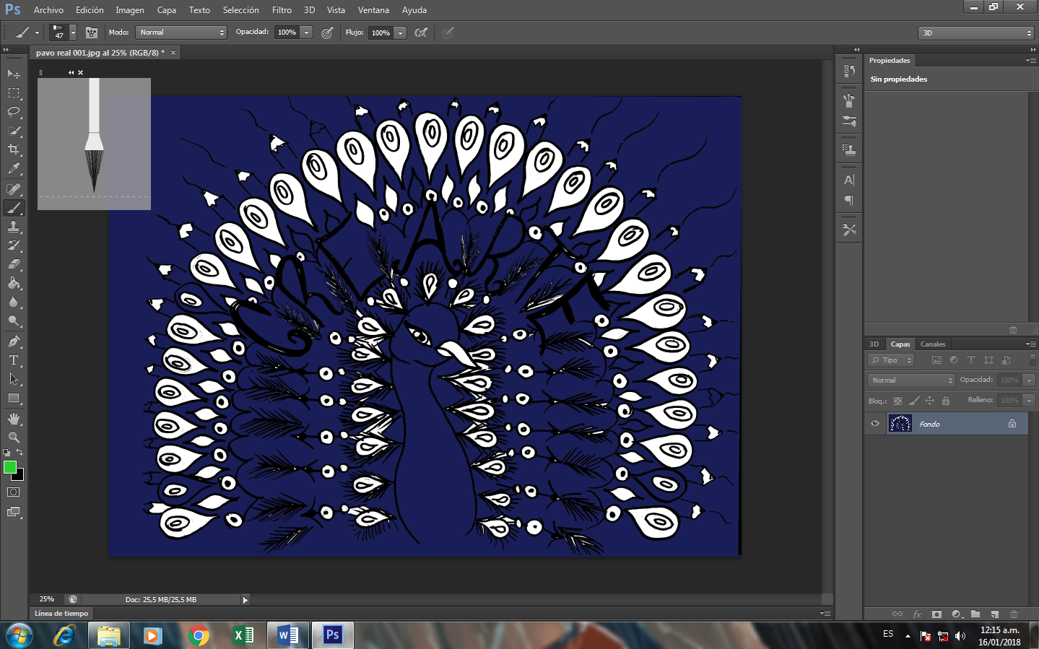The image size is (1039, 649).
Task: Select the History Brush tool
Action: pyautogui.click(x=14, y=245)
